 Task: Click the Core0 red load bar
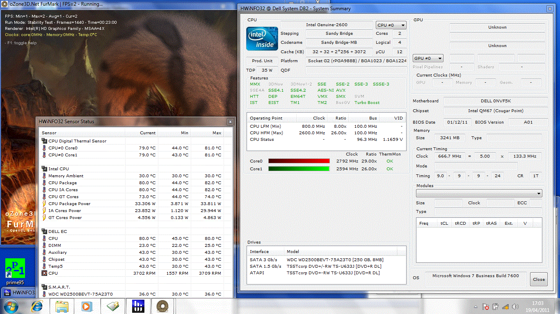pos(299,161)
